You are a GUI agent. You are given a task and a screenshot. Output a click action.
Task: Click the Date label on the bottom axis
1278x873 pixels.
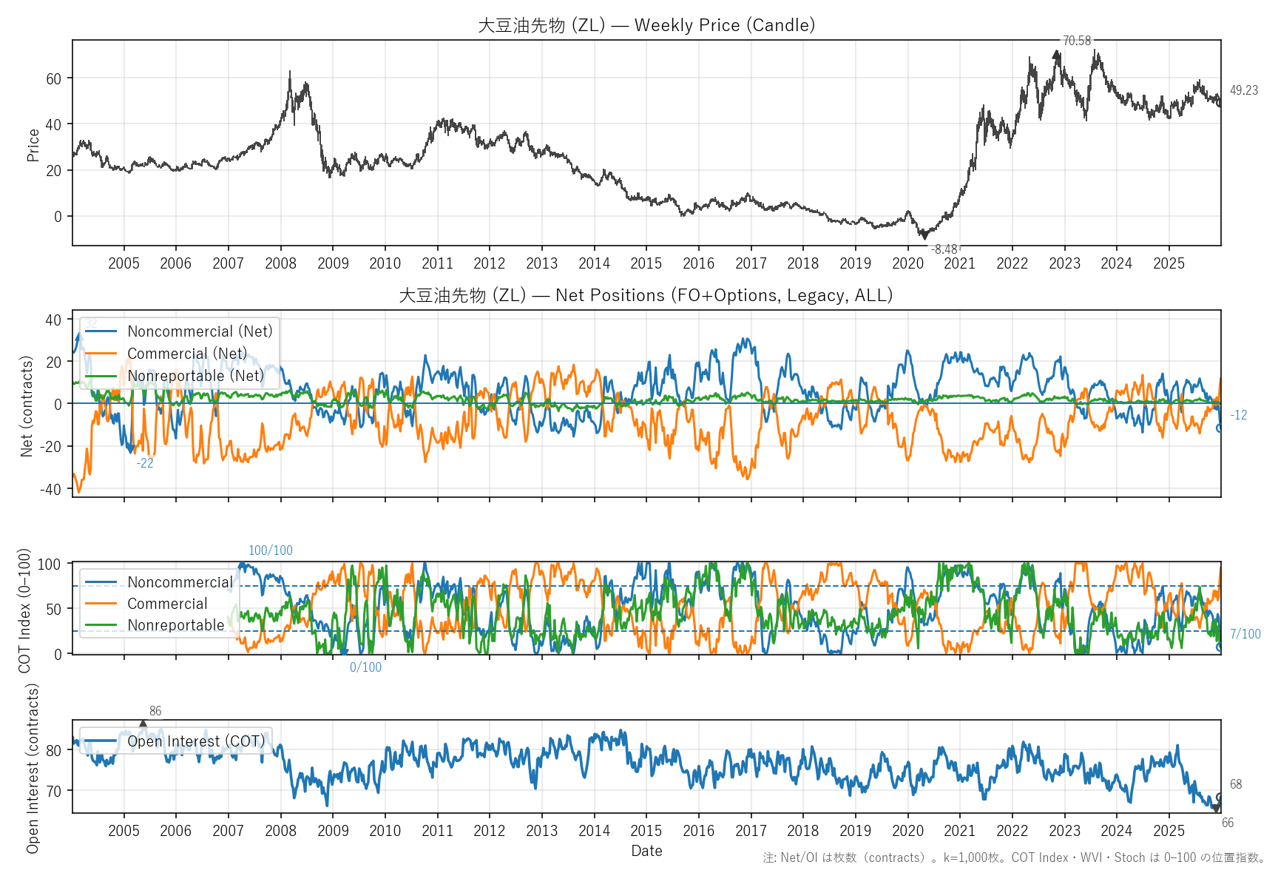click(646, 851)
